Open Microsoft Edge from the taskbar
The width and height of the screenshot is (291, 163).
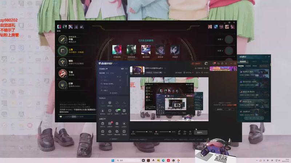pyautogui.click(x=163, y=160)
